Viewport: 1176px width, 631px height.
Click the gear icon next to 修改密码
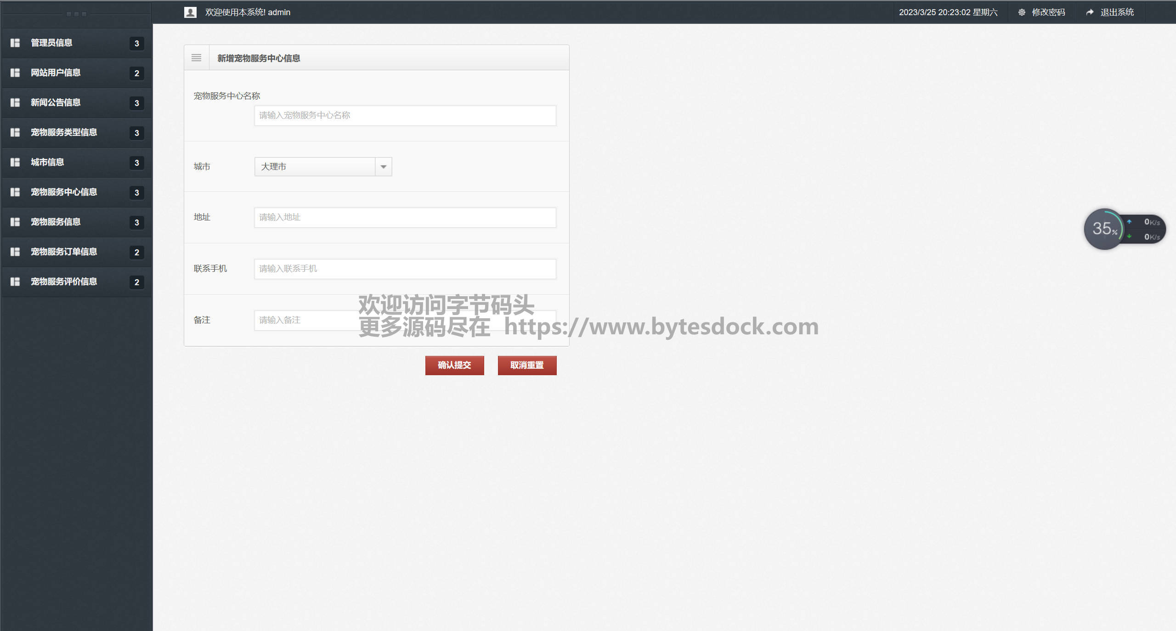(1022, 12)
